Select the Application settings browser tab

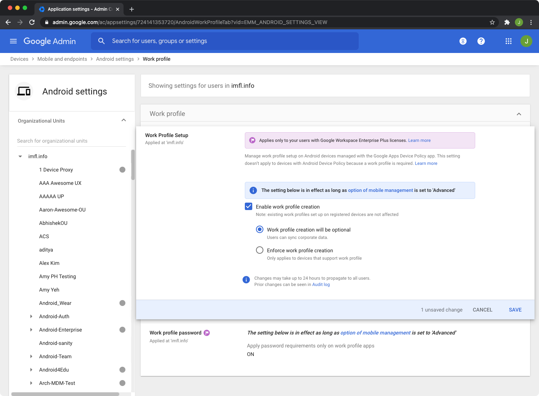(79, 9)
